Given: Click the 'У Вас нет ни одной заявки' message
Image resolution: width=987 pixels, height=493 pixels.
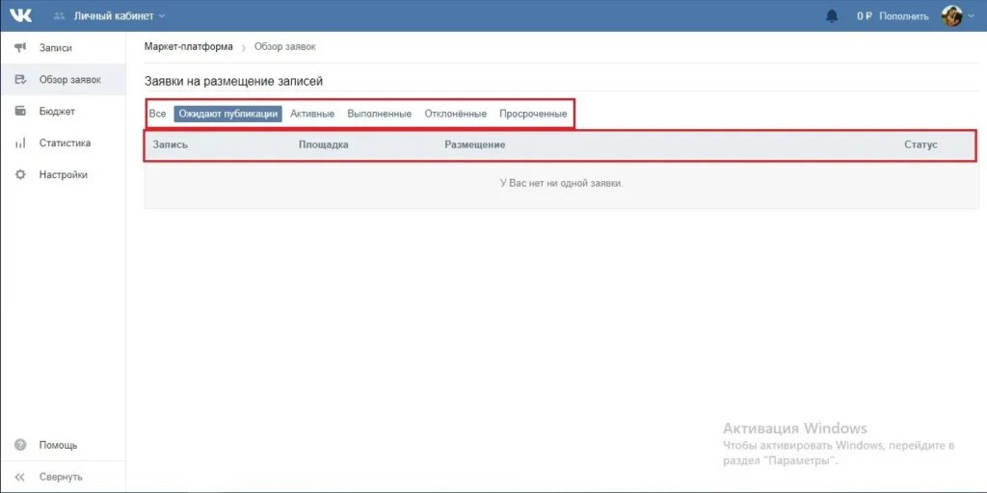Looking at the screenshot, I should point(562,184).
